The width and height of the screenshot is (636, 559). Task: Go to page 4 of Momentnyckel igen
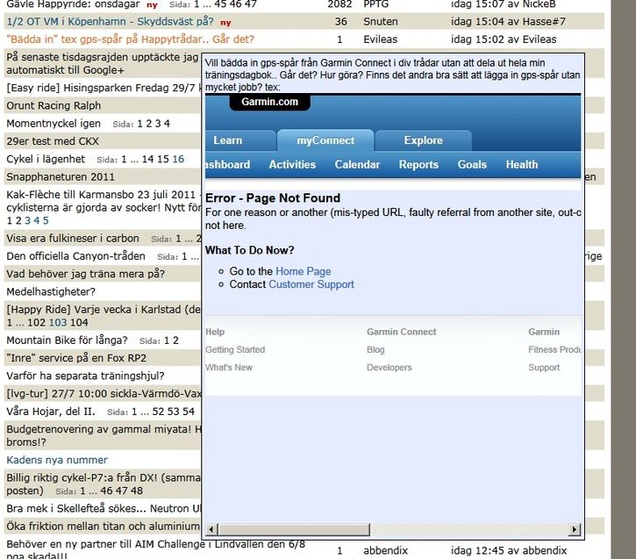pos(167,124)
